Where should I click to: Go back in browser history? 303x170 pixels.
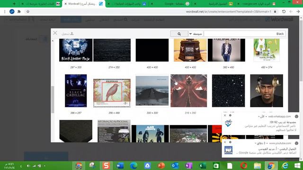[298, 11]
